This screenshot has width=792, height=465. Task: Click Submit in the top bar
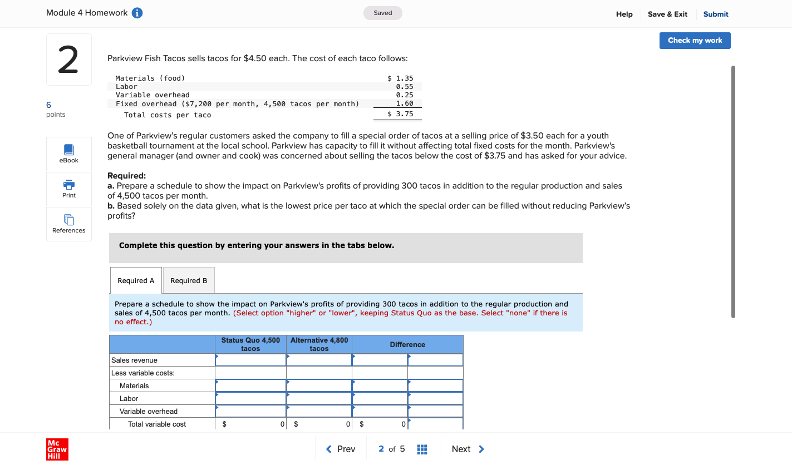click(716, 14)
